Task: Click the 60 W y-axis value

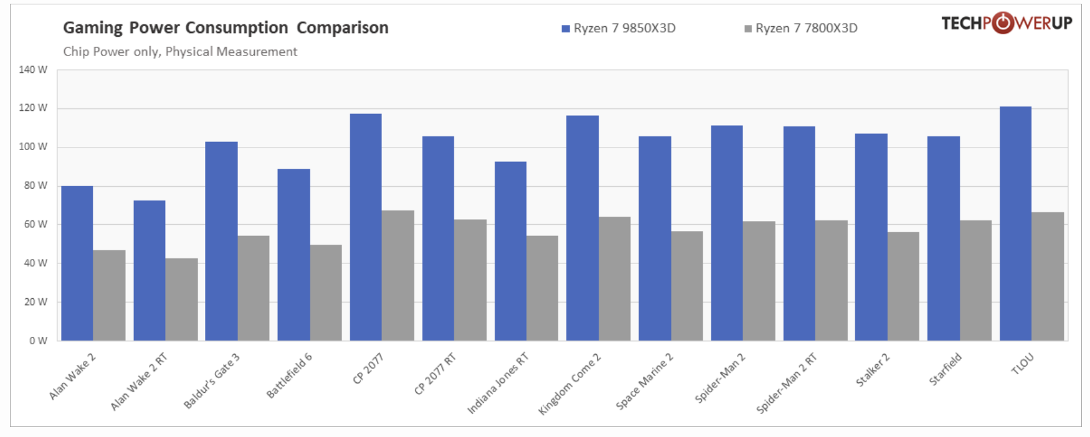Action: 36,224
